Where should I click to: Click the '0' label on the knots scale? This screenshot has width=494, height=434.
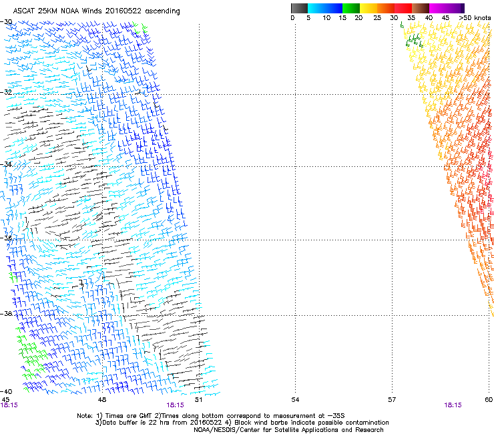[x=292, y=18]
